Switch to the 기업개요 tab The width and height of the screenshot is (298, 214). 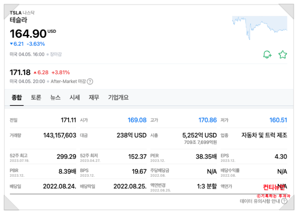point(118,97)
